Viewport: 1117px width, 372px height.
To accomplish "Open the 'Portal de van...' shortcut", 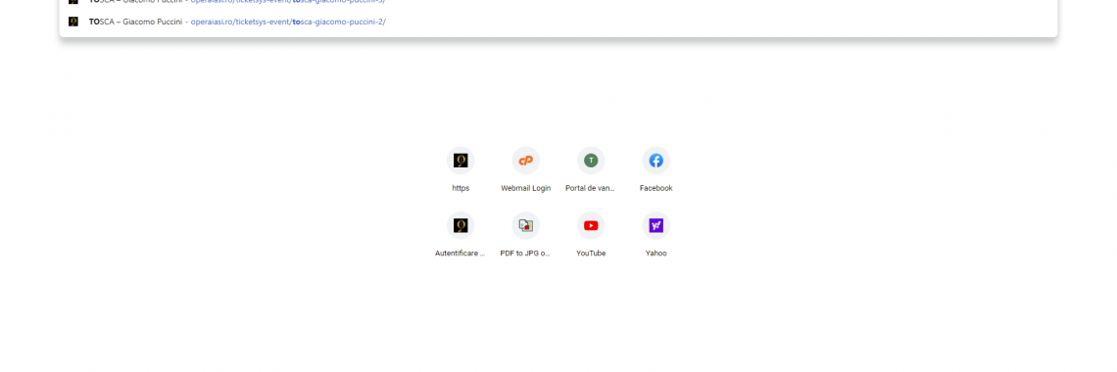I will pyautogui.click(x=591, y=169).
